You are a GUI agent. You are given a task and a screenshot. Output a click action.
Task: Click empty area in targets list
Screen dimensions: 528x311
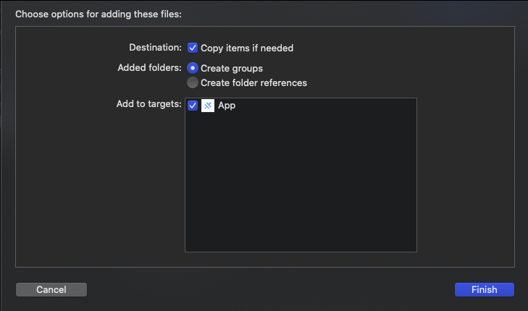(301, 188)
